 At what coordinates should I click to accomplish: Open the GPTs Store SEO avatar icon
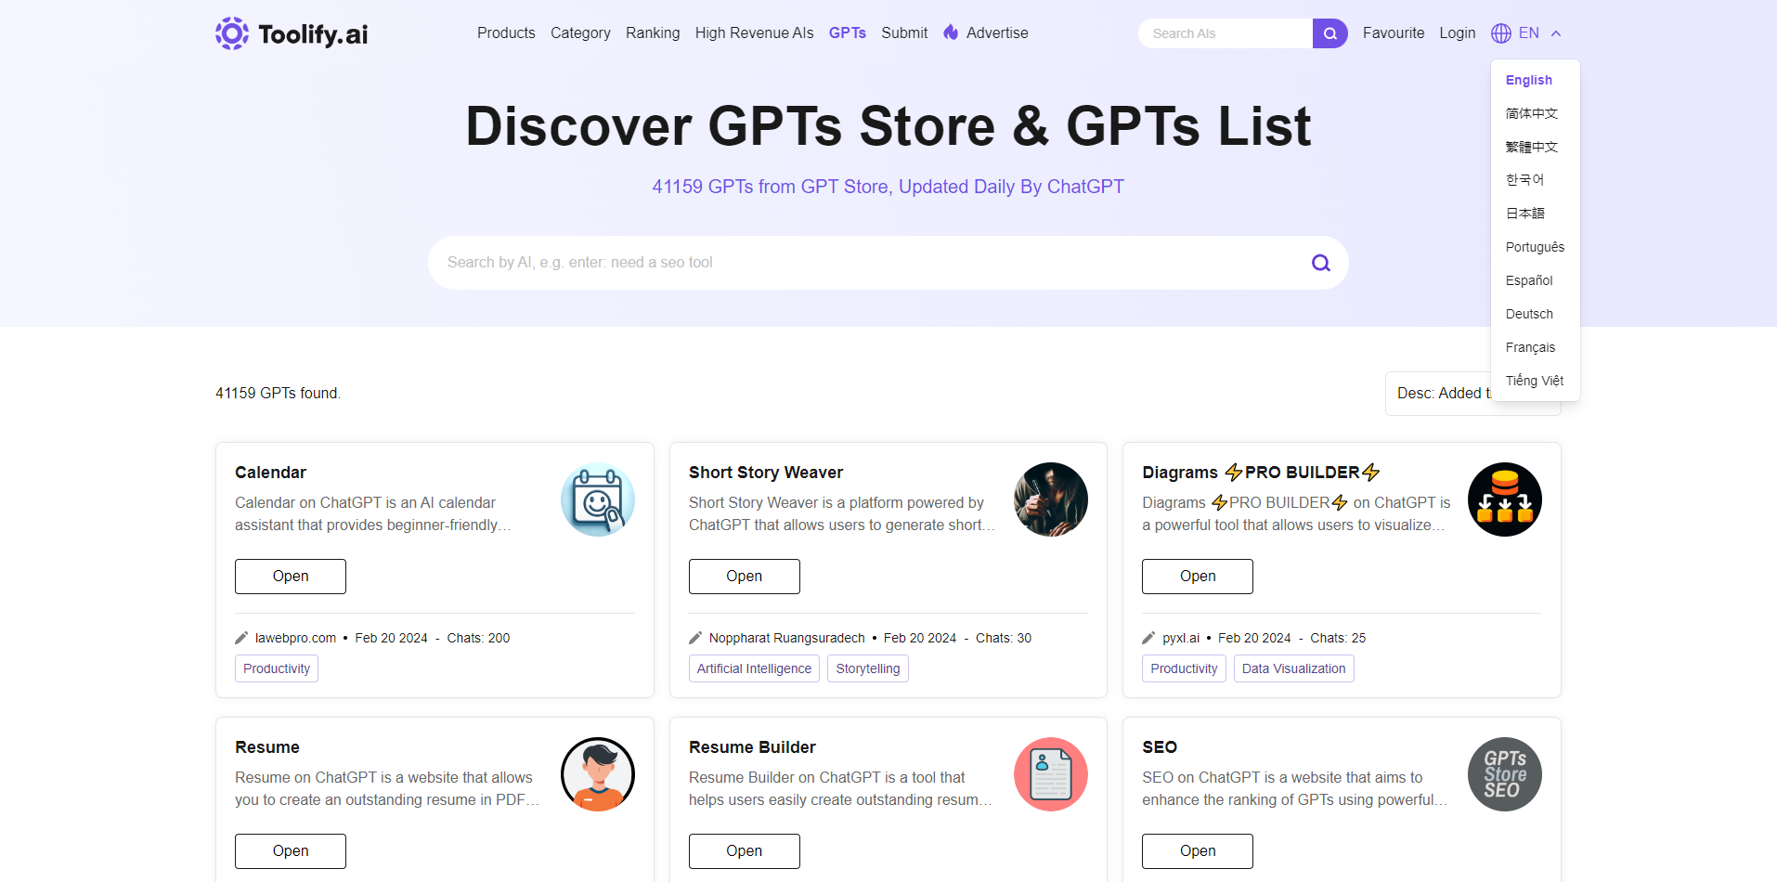[x=1505, y=774]
